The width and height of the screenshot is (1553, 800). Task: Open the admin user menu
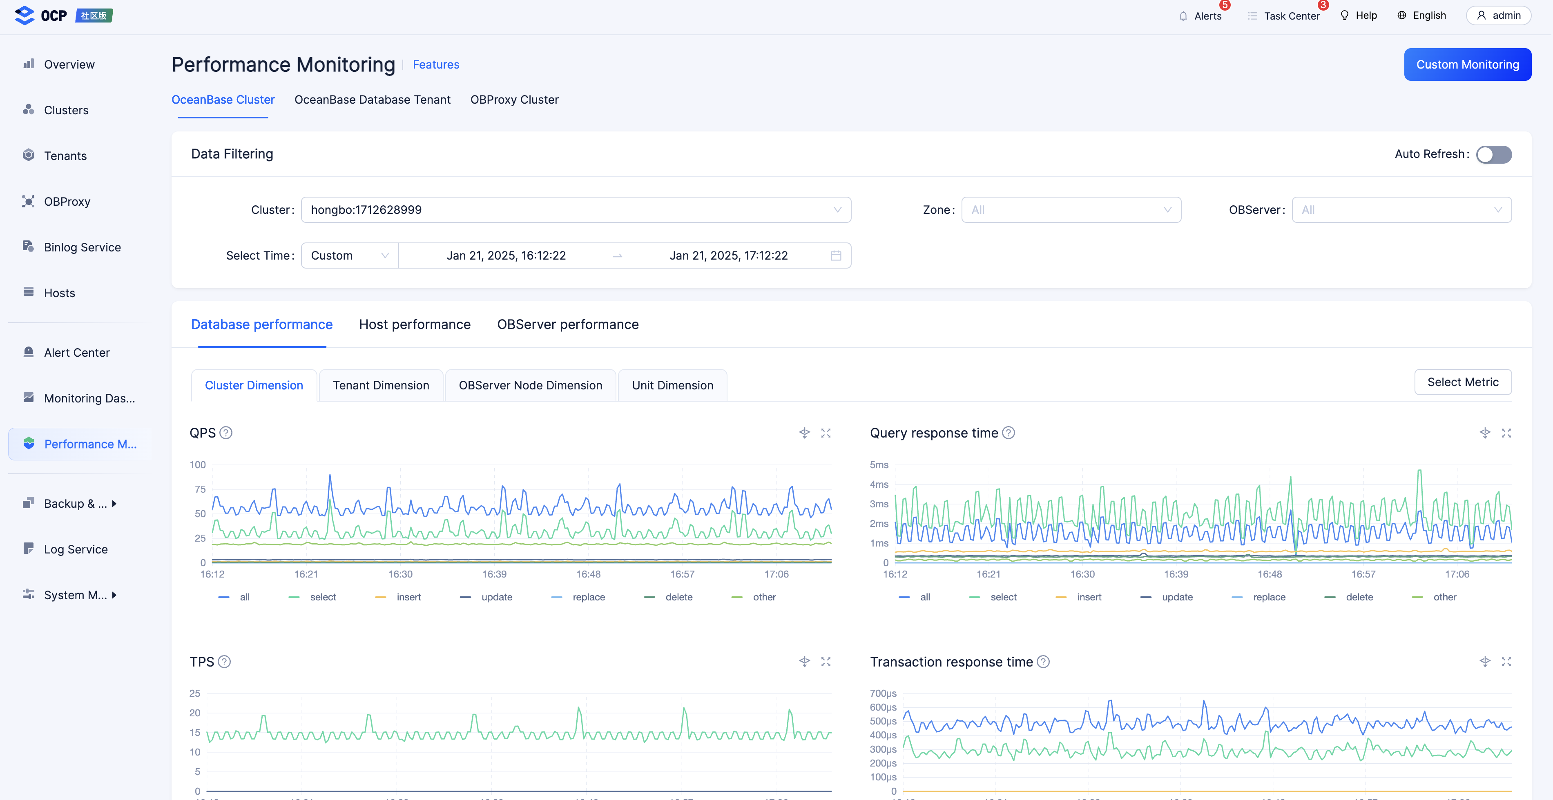click(1498, 16)
